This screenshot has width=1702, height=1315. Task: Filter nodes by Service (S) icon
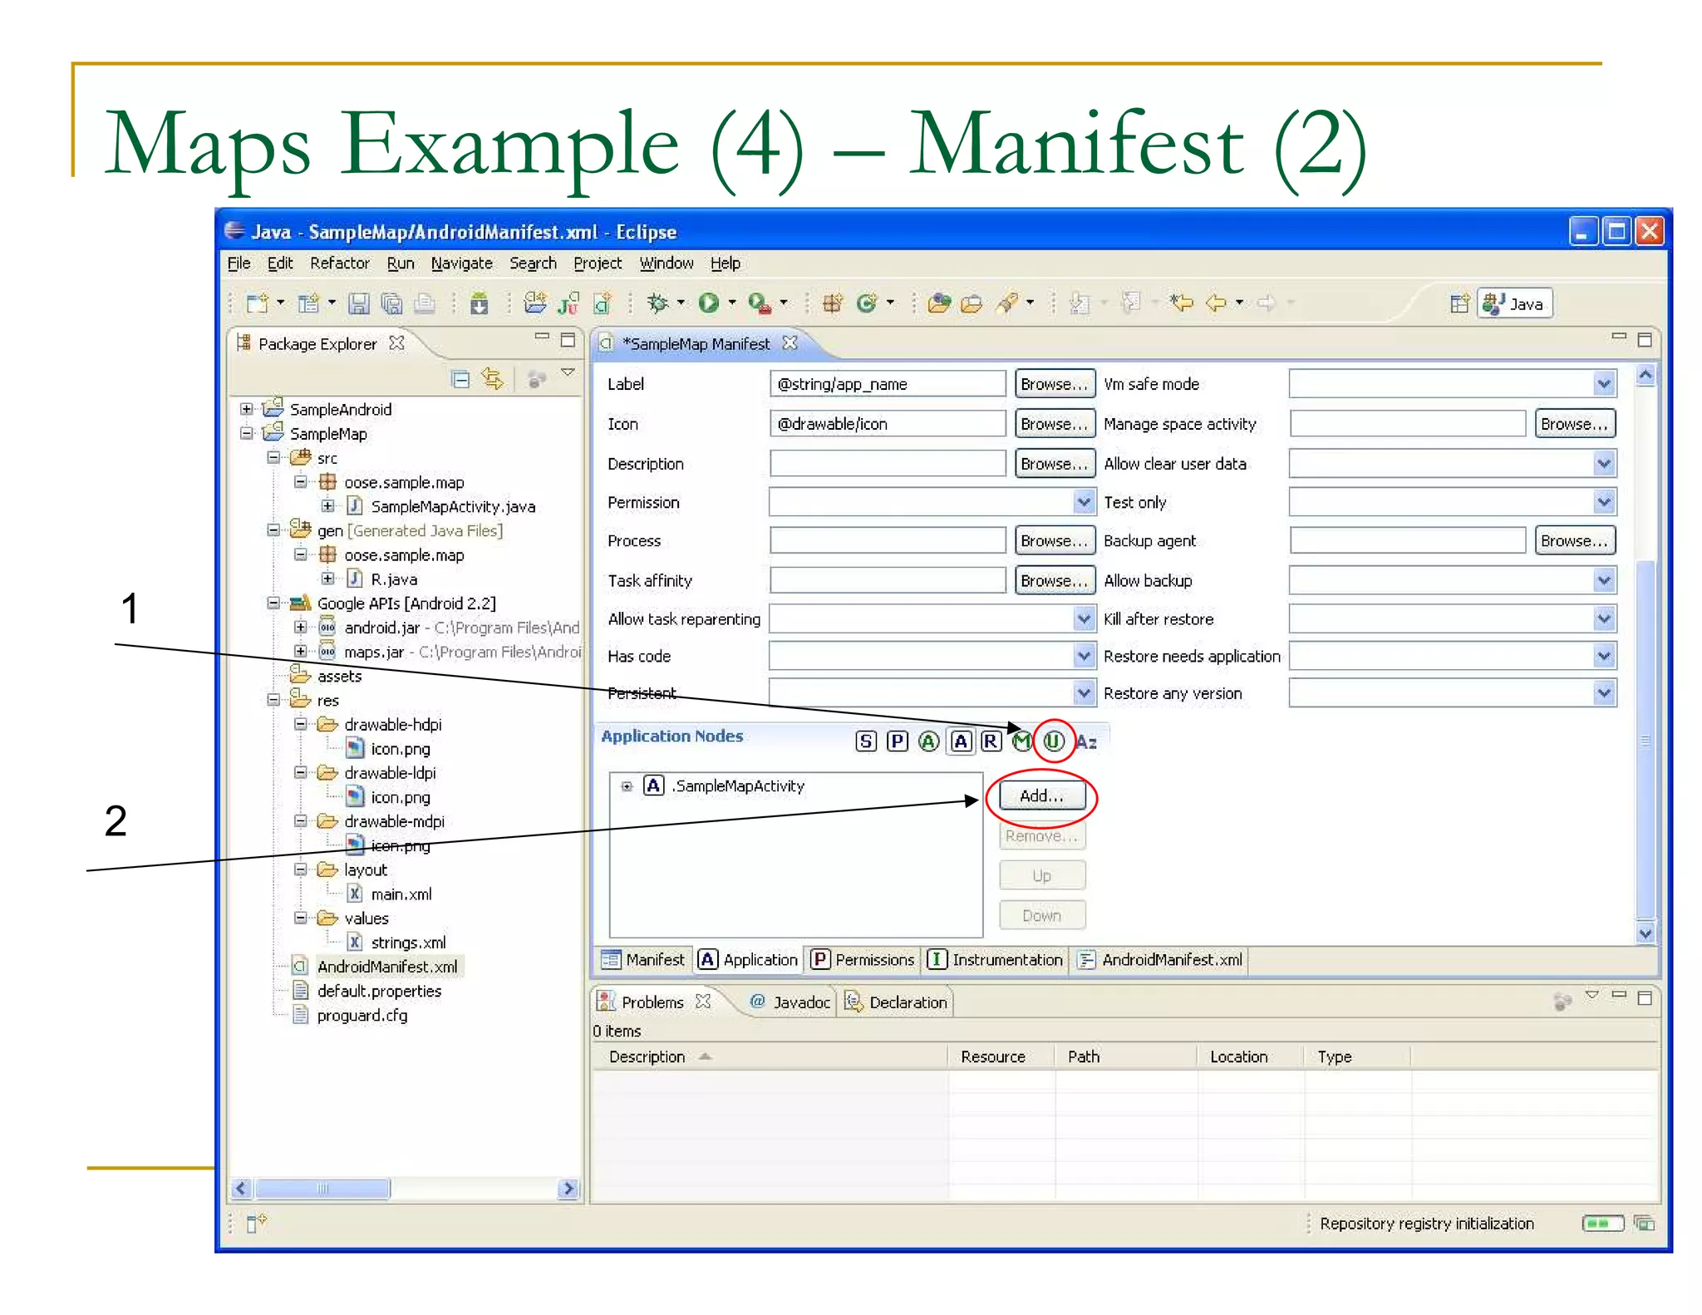866,741
